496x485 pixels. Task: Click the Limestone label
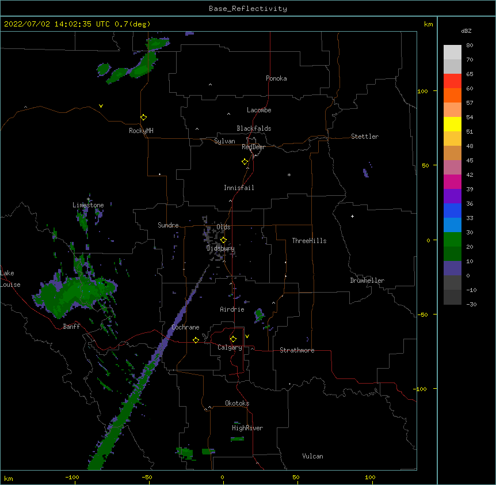coord(88,205)
